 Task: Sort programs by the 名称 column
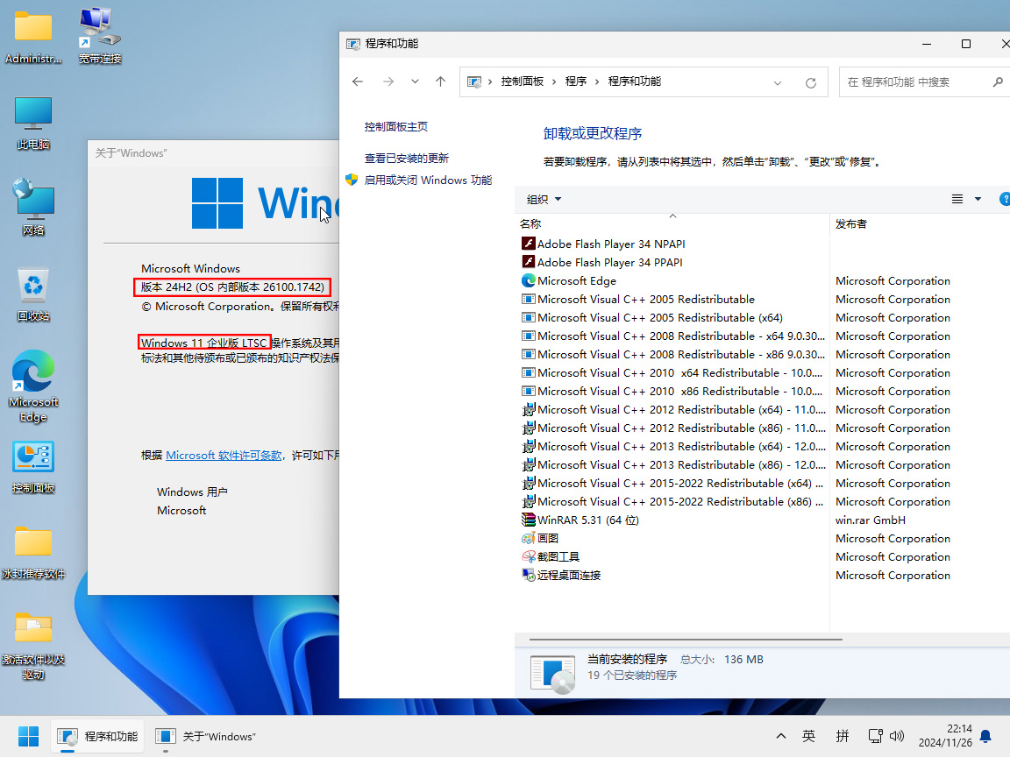(x=672, y=224)
